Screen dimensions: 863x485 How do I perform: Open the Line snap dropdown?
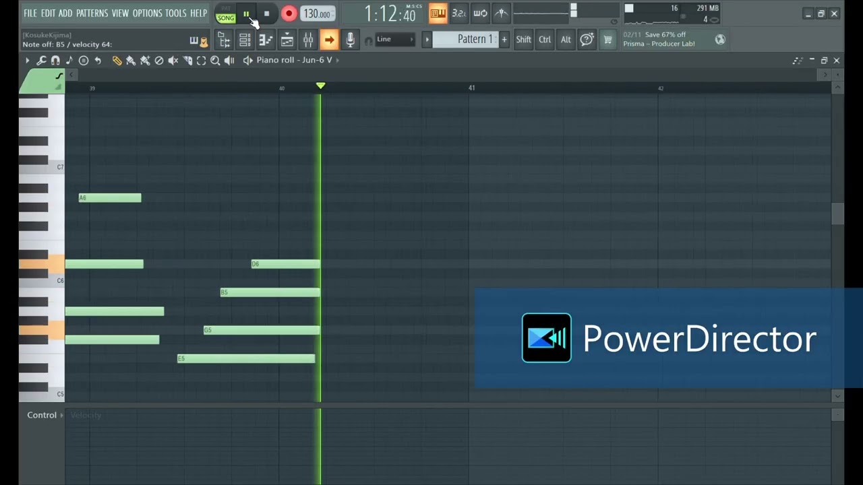(x=394, y=40)
